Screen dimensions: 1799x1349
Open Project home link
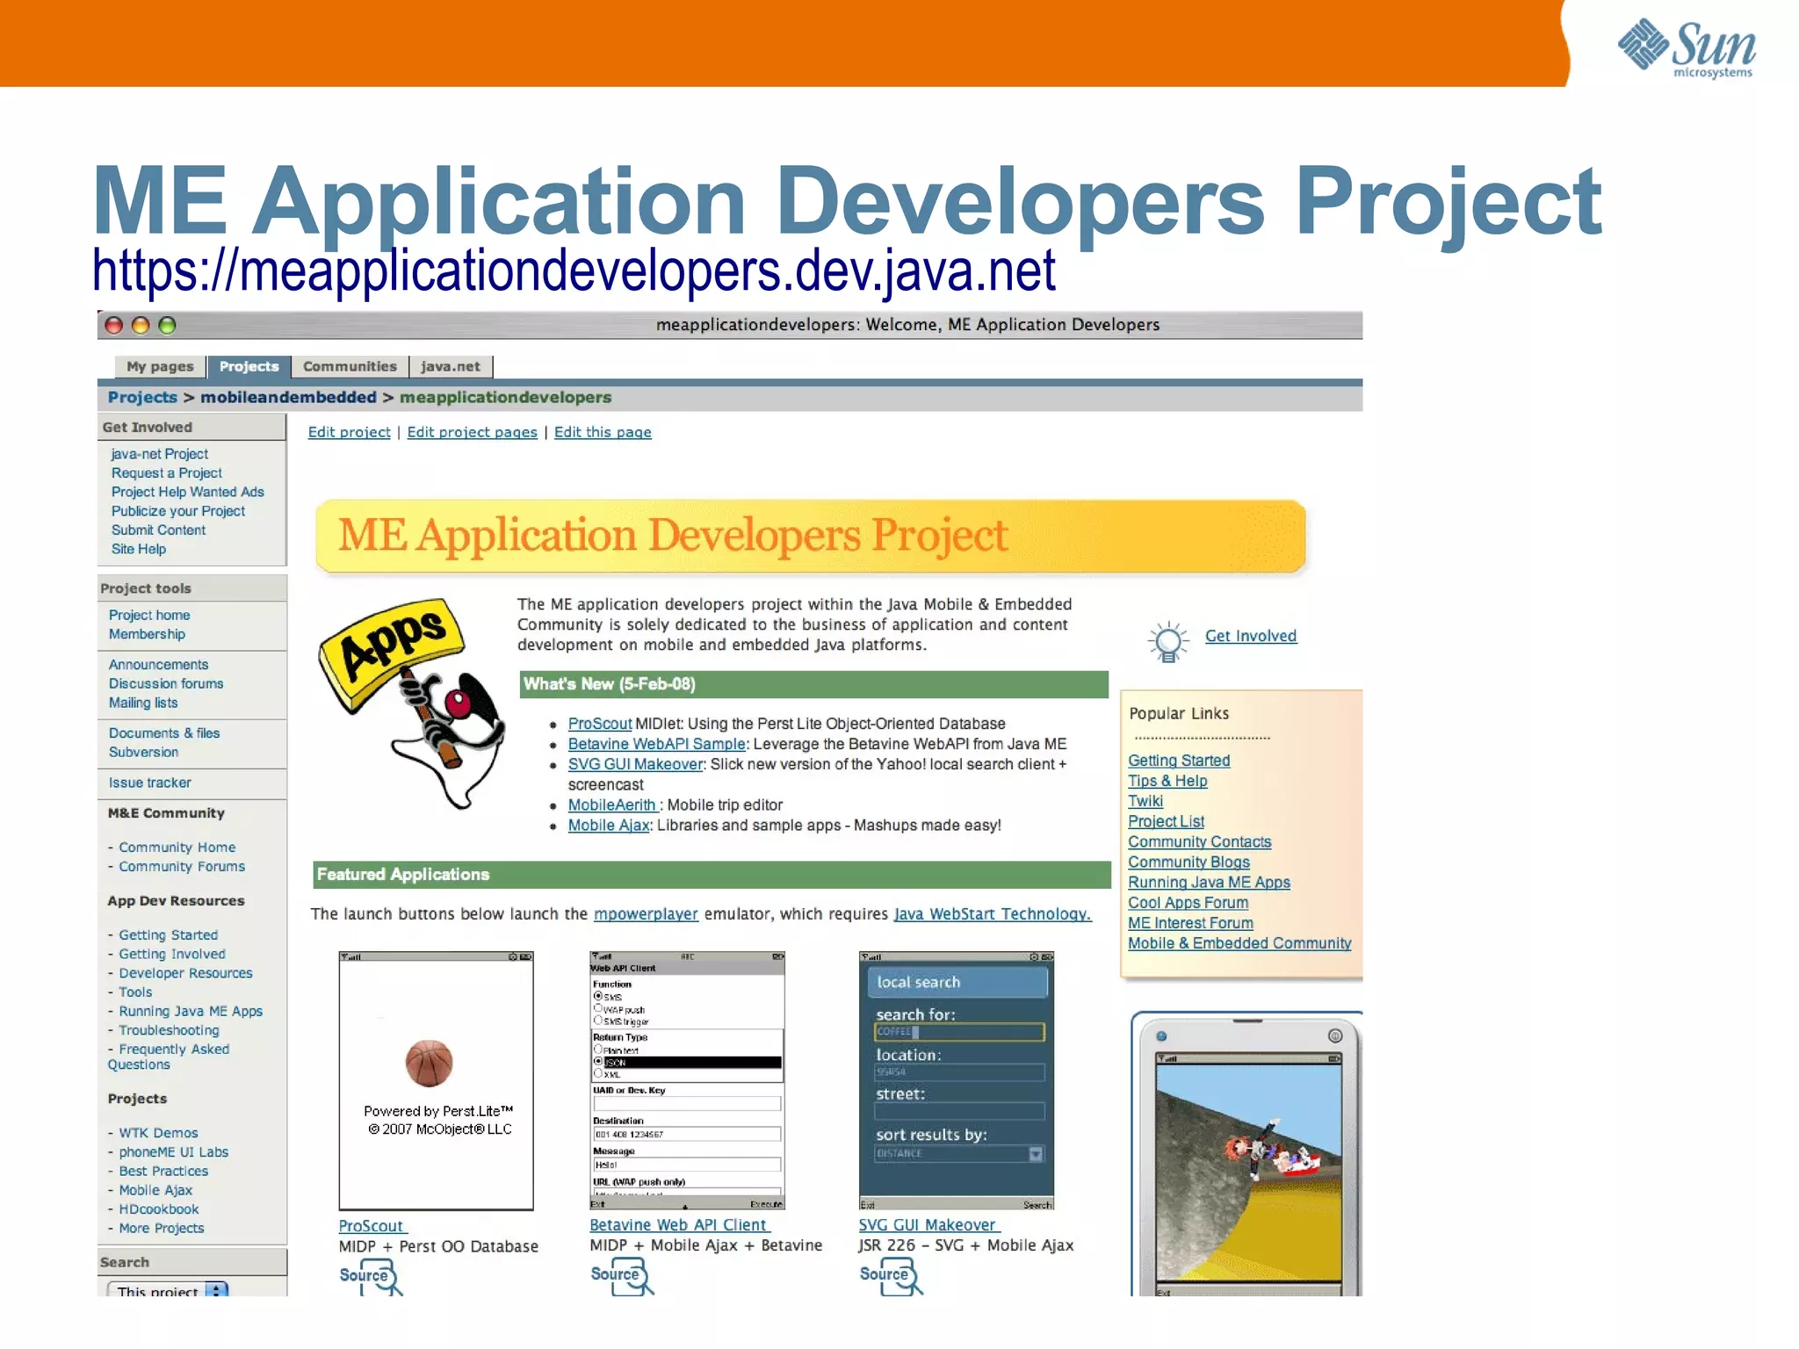[x=149, y=615]
